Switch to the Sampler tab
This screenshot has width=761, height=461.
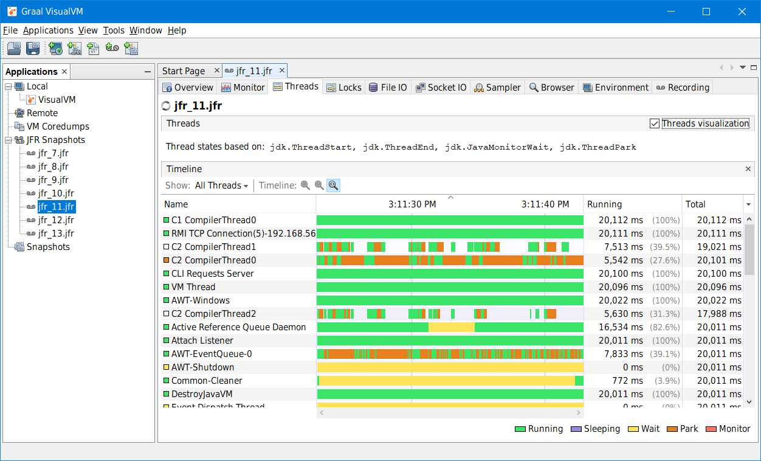497,88
